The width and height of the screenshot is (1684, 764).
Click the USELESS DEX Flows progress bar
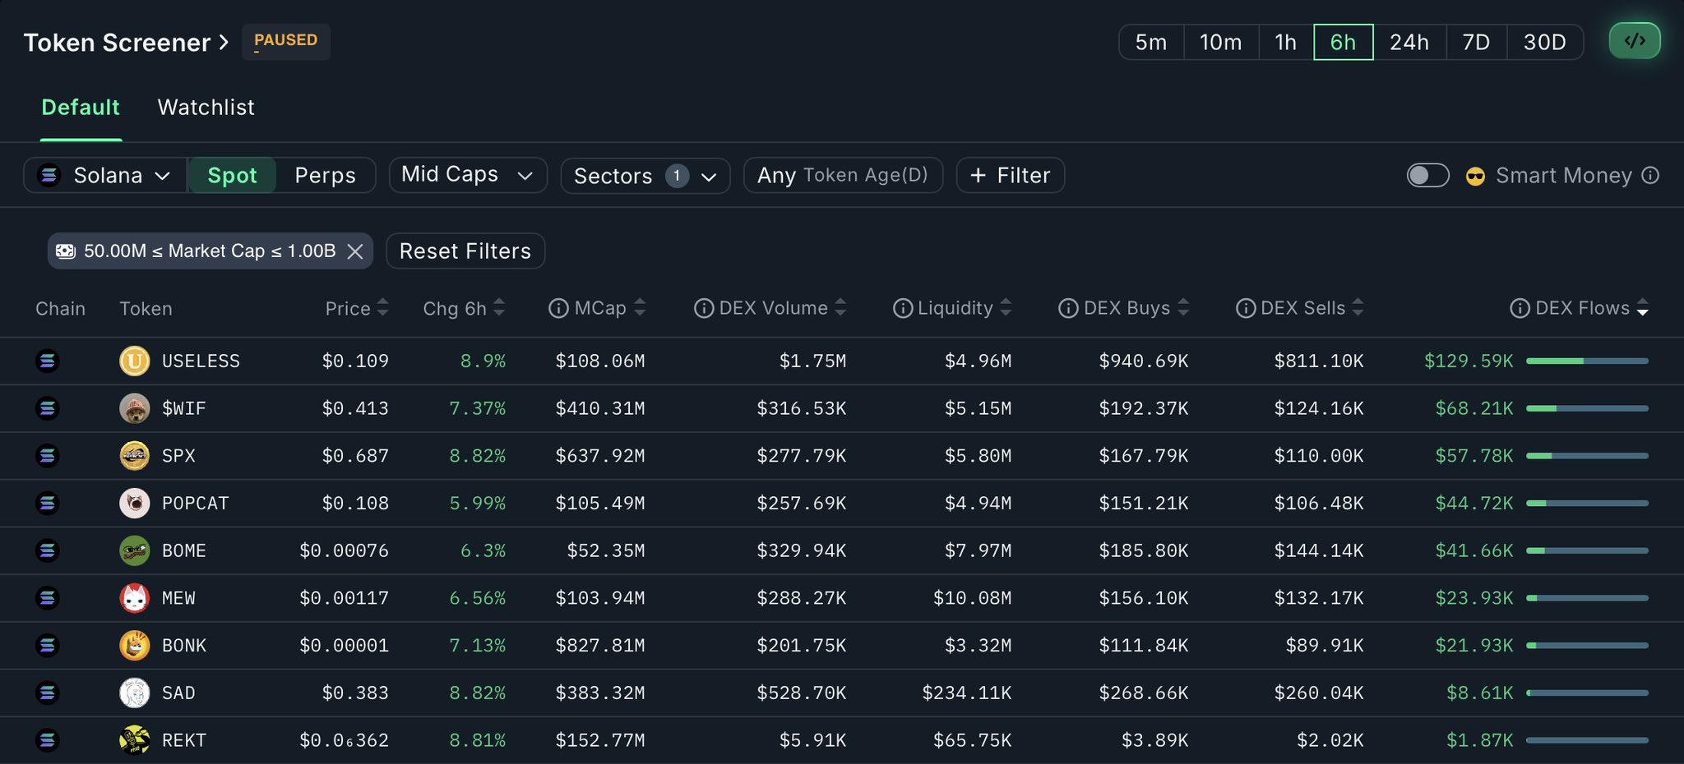tap(1587, 361)
